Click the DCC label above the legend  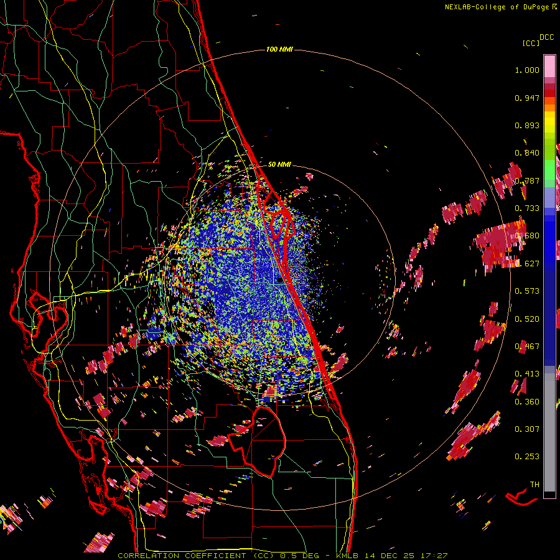(546, 37)
